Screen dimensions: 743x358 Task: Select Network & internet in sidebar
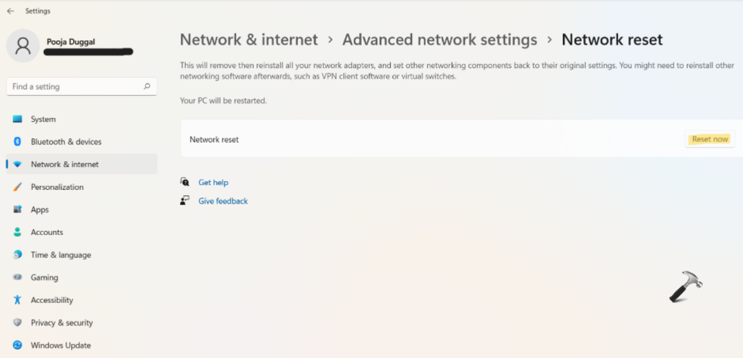point(65,165)
